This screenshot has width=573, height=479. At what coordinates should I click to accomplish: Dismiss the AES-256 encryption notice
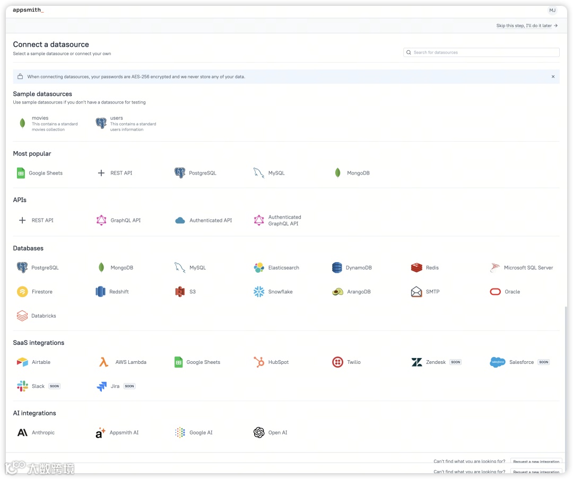(x=553, y=77)
